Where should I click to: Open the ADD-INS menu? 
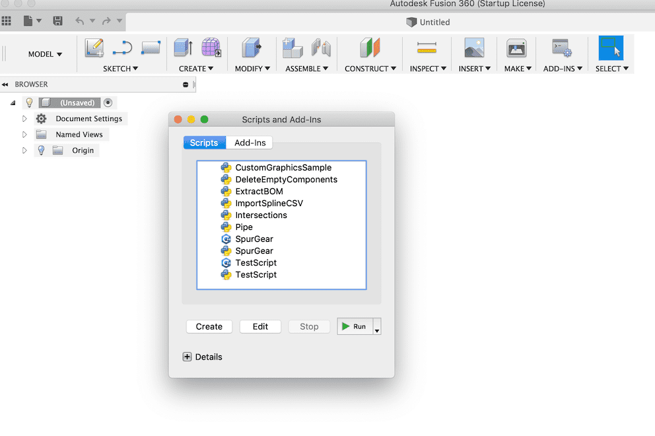pos(563,69)
